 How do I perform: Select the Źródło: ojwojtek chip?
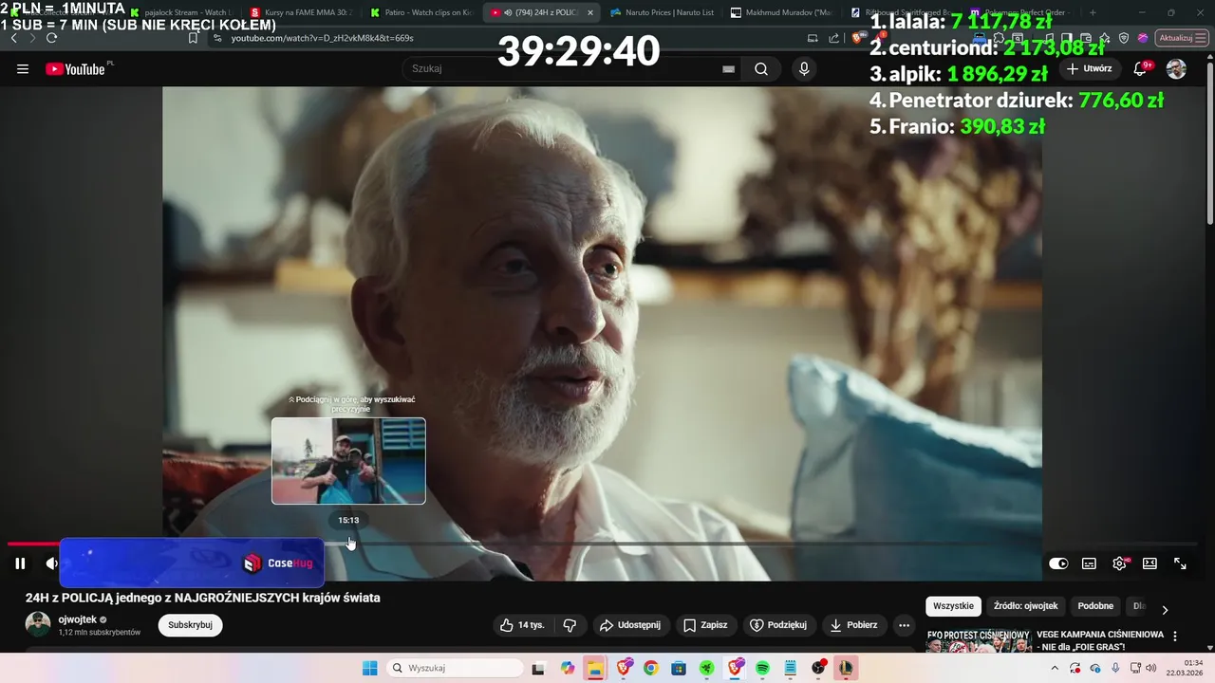click(1025, 606)
